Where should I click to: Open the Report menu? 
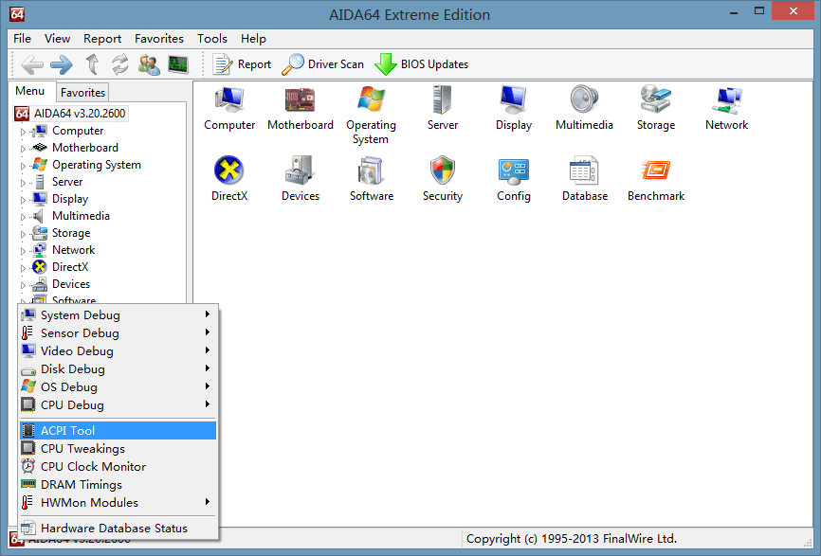102,39
